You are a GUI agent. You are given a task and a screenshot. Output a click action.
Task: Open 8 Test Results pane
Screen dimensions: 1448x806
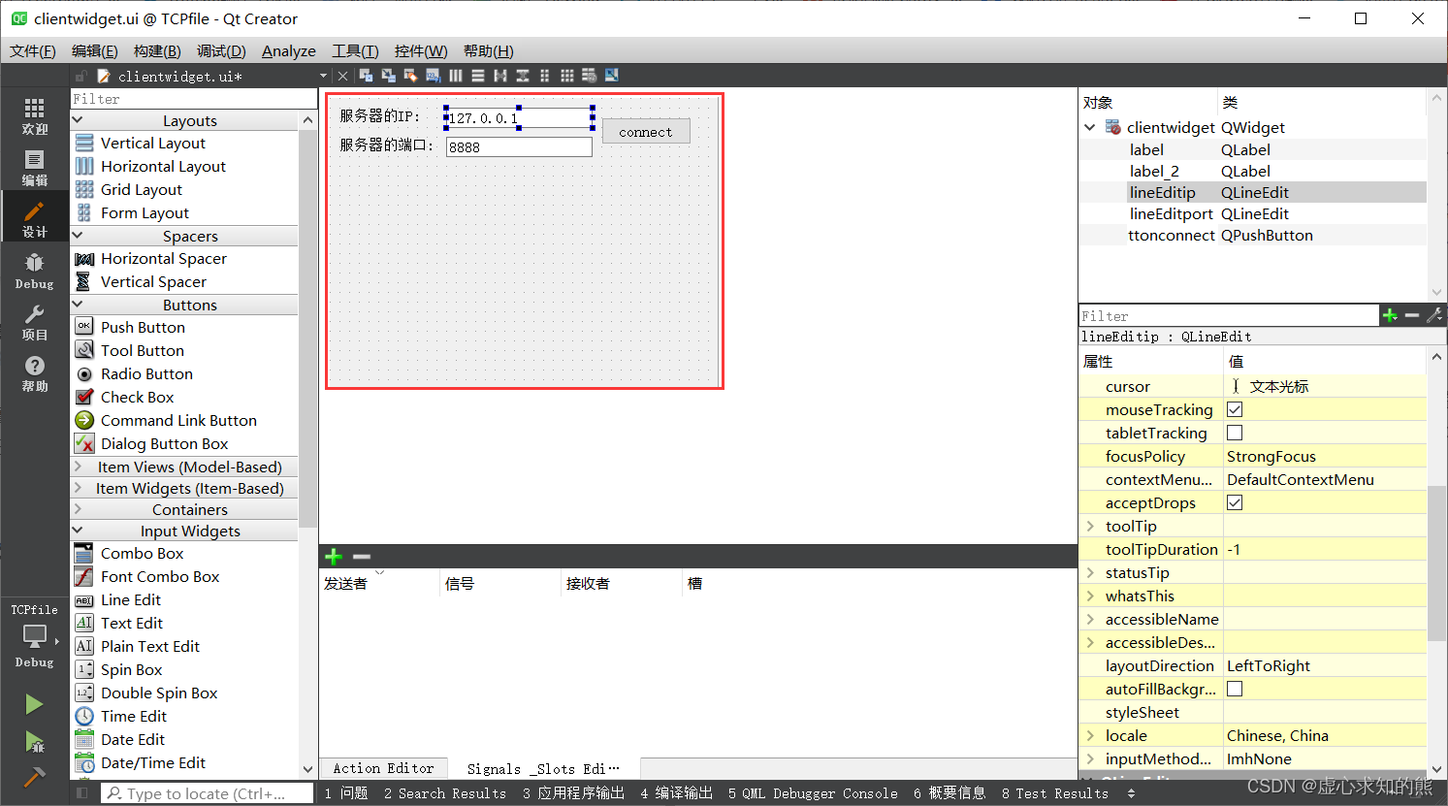coord(1055,793)
